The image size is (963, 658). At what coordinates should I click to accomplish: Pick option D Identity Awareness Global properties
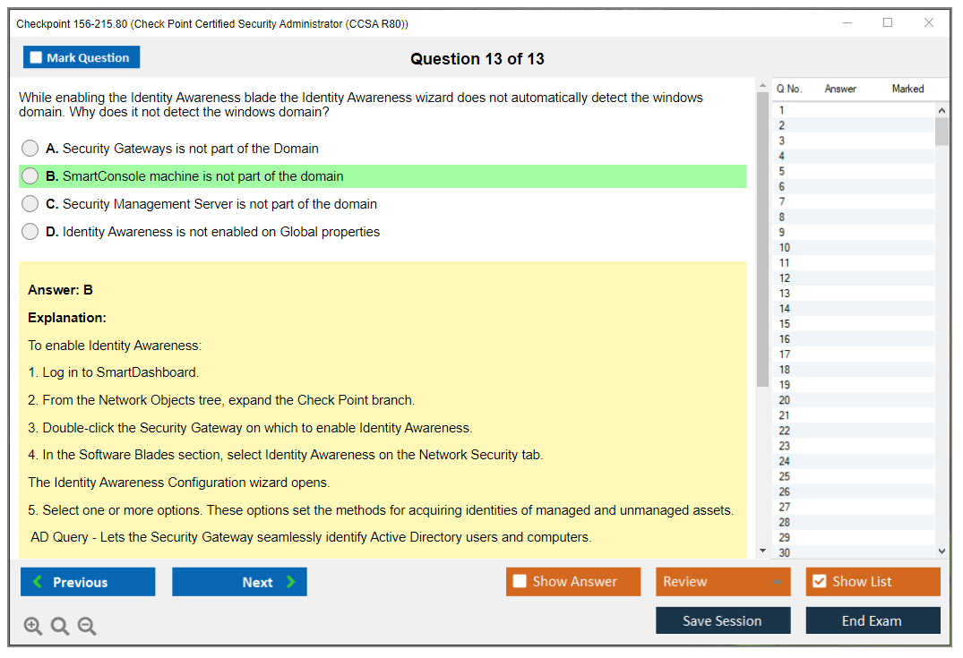[x=30, y=232]
